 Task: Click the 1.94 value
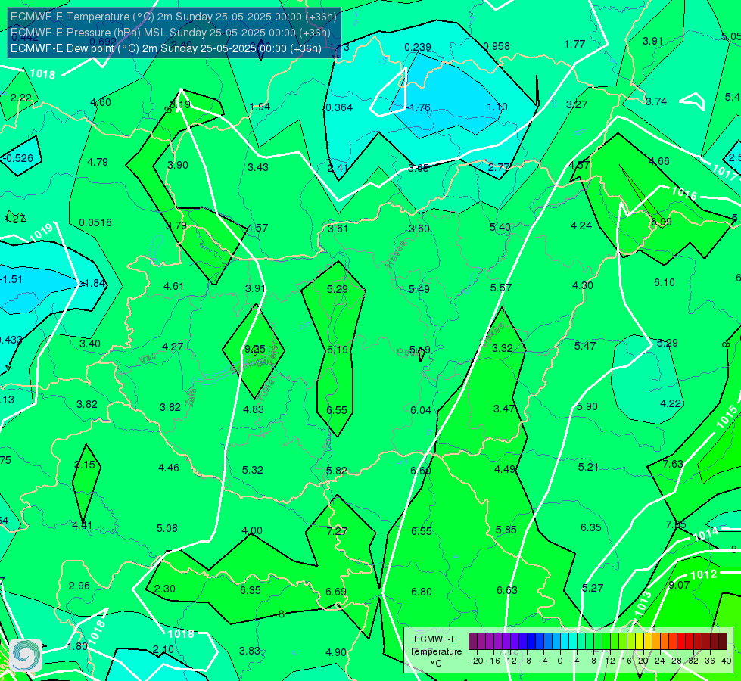(260, 107)
